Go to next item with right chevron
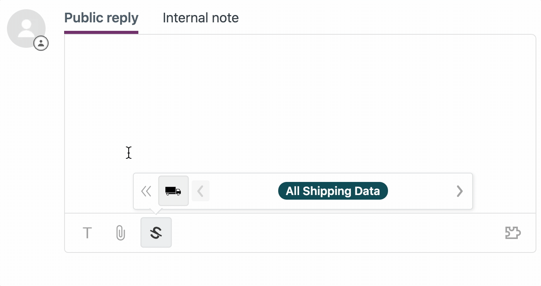This screenshot has height=286, width=541. (459, 191)
